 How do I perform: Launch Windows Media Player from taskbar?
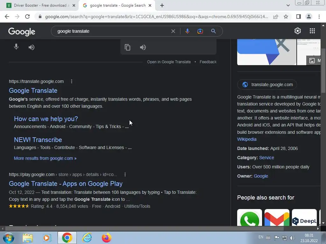tap(47, 238)
